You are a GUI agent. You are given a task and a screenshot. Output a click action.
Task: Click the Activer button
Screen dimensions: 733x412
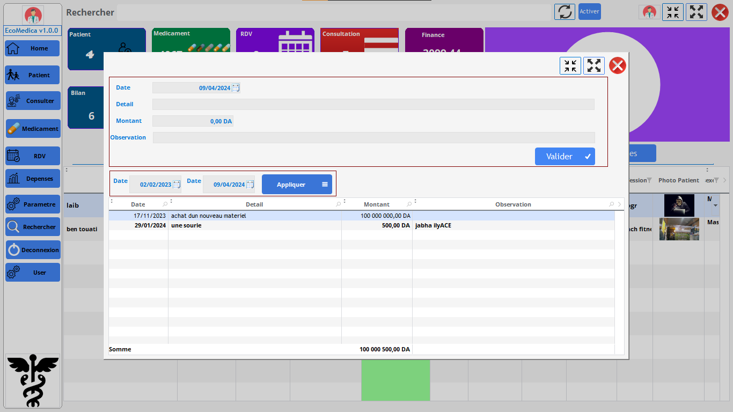tap(589, 11)
